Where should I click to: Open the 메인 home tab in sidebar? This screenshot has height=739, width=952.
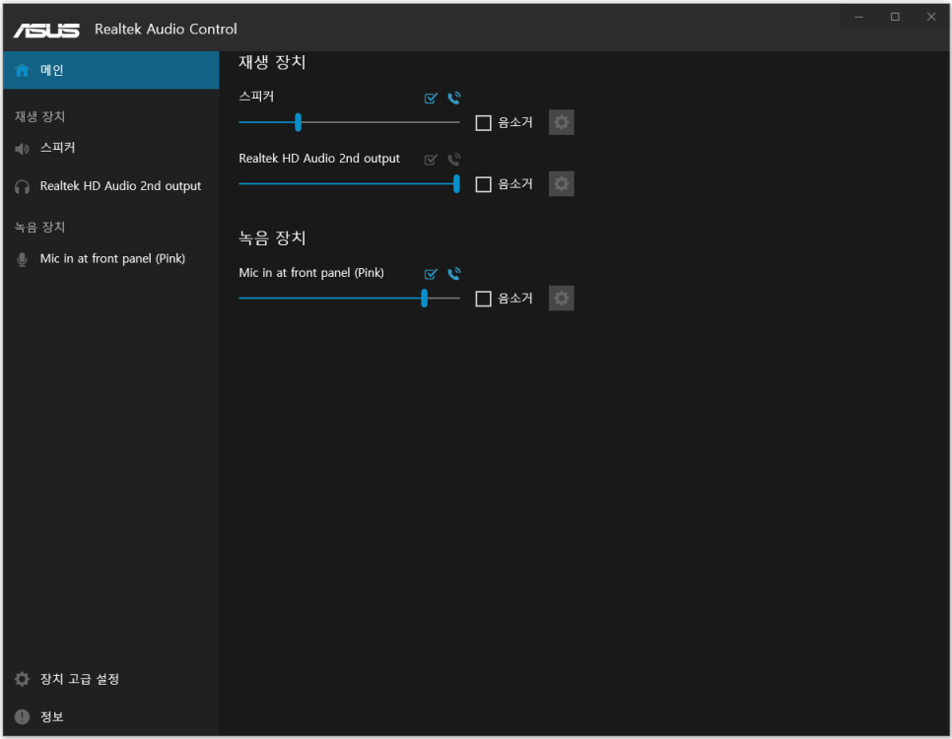click(x=110, y=70)
